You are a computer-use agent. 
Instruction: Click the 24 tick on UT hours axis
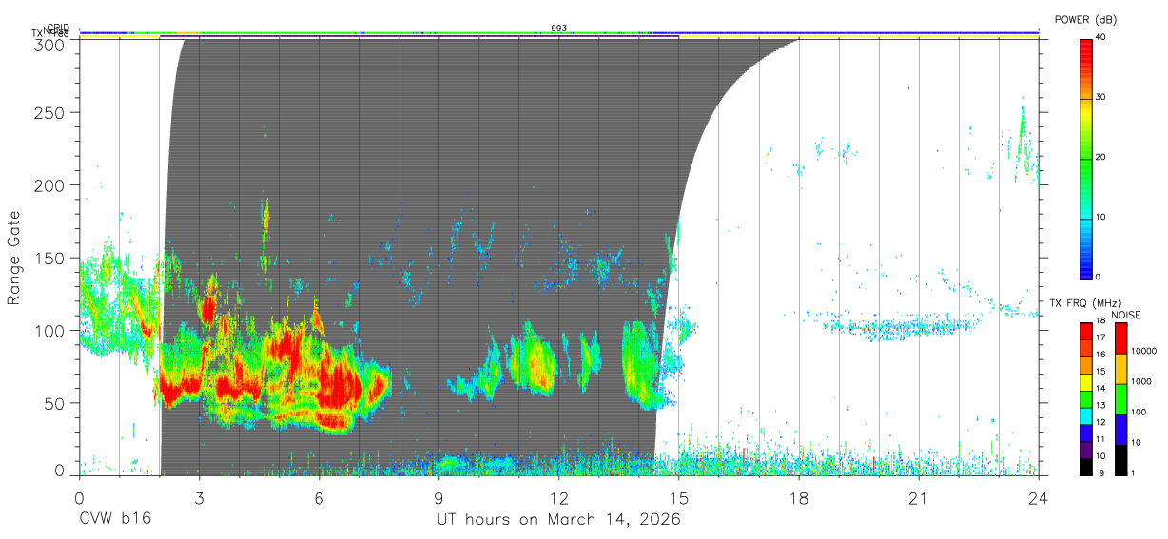coord(1039,497)
